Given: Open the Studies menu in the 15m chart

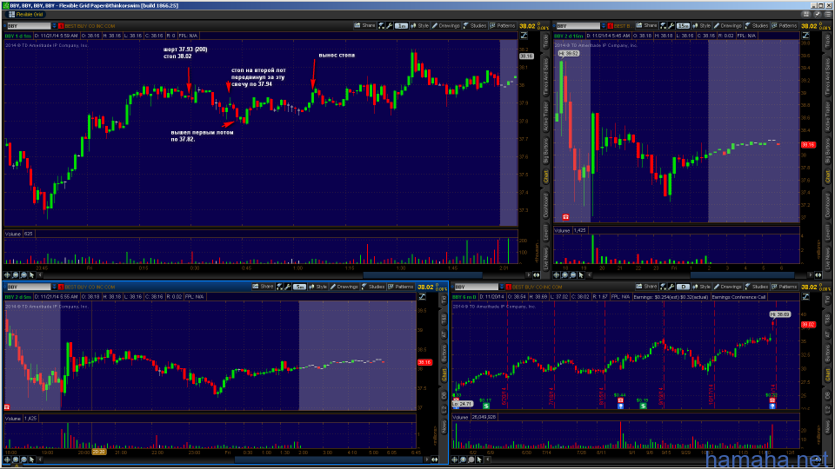Looking at the screenshot, I should (x=757, y=25).
